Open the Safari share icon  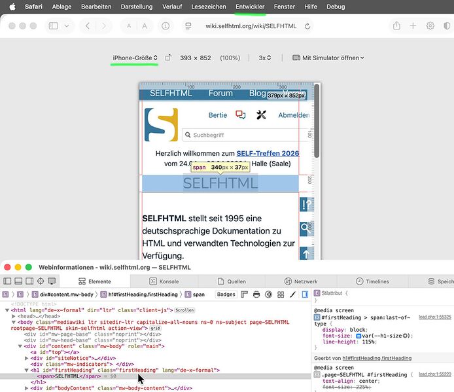click(396, 26)
